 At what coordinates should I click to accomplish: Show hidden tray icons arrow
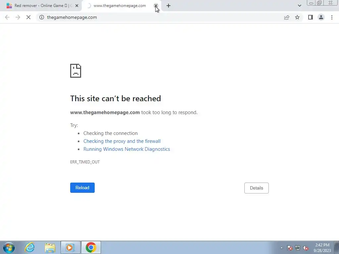tap(281, 248)
